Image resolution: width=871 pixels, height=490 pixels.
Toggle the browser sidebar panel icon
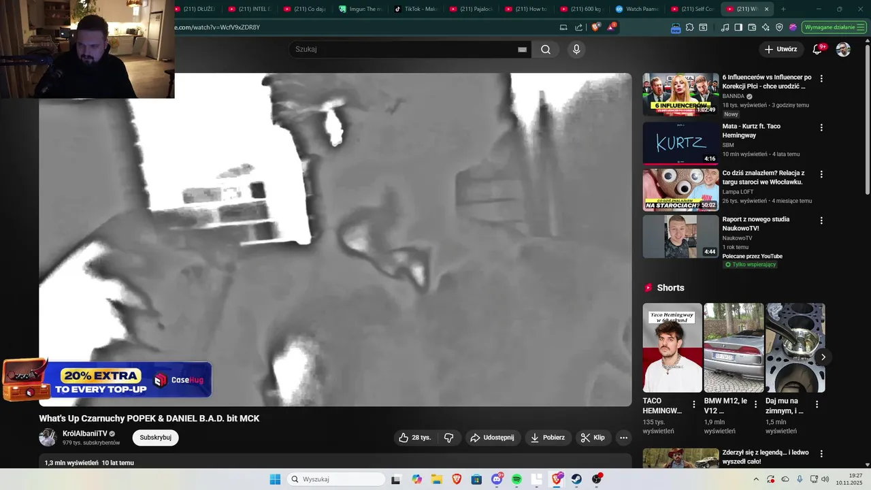point(738,27)
